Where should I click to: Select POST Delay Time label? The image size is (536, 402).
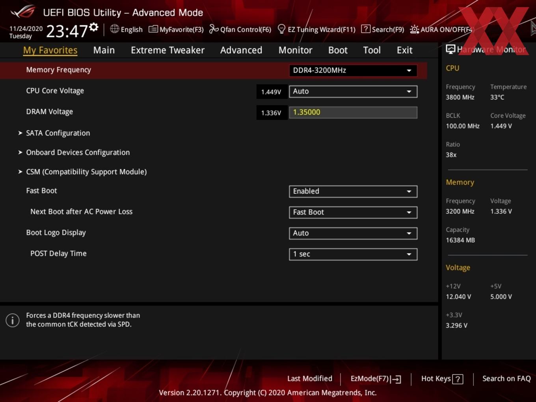point(58,253)
